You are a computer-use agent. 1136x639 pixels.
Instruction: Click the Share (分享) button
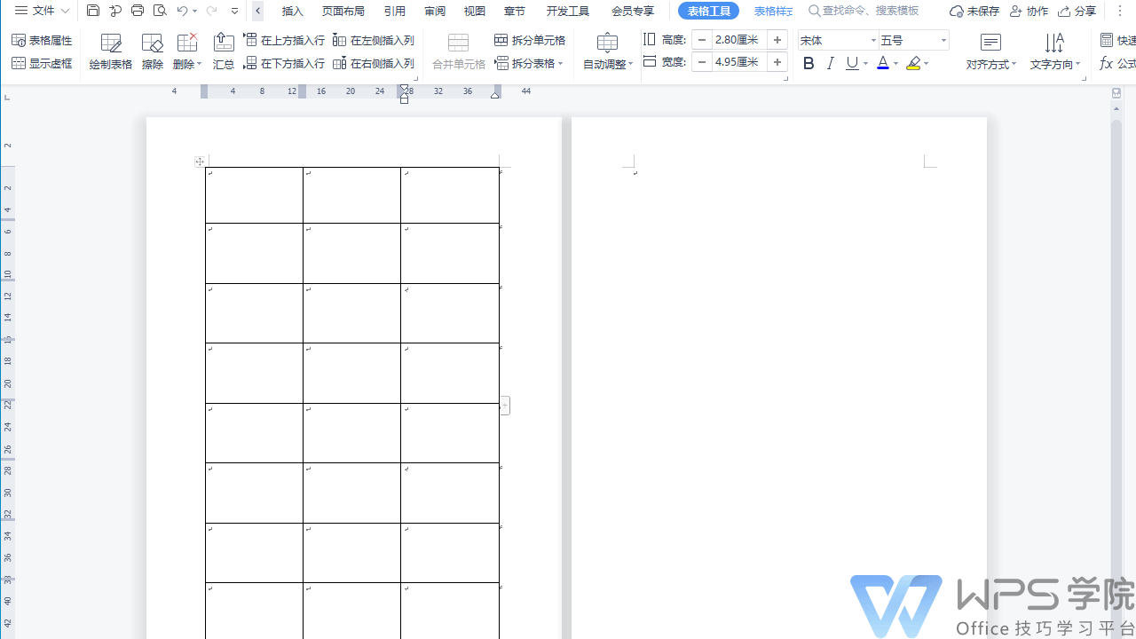(x=1077, y=12)
